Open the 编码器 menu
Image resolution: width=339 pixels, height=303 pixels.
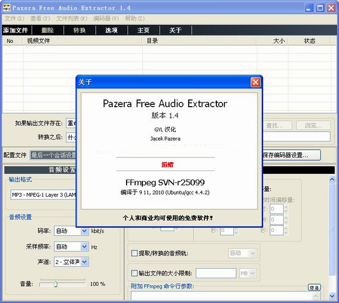point(106,19)
